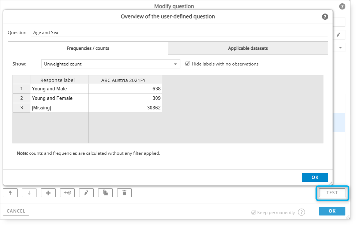Click the TEST button
The width and height of the screenshot is (356, 225).
[332, 193]
